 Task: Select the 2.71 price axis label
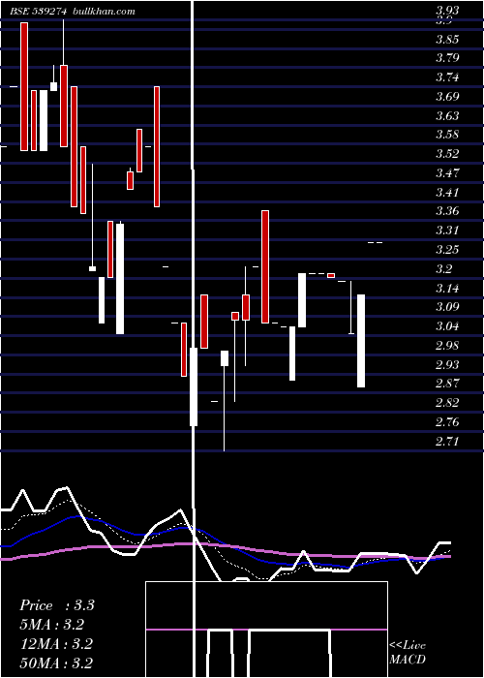click(x=447, y=441)
